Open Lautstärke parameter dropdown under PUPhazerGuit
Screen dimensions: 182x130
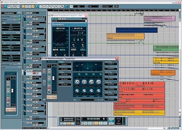(39, 23)
